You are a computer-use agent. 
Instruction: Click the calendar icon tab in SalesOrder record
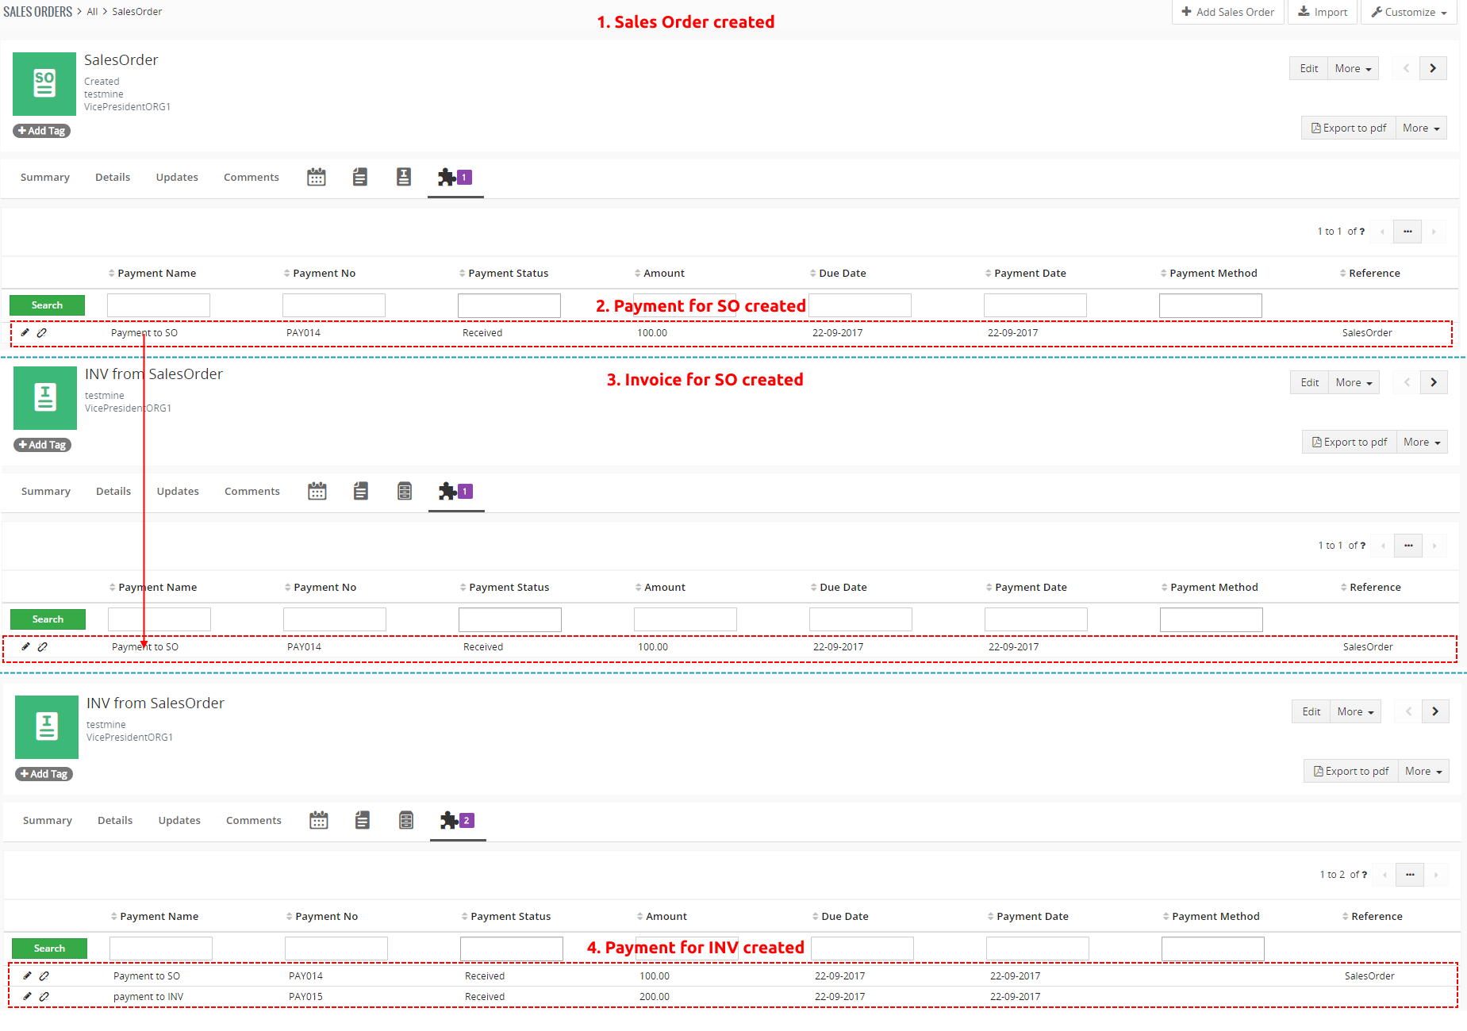click(x=316, y=177)
